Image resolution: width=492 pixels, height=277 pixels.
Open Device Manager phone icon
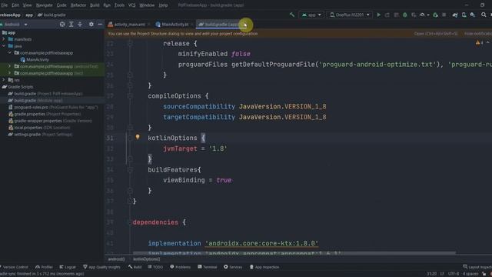coord(464,15)
